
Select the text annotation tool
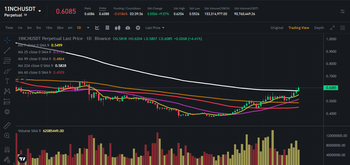pos(7,81)
